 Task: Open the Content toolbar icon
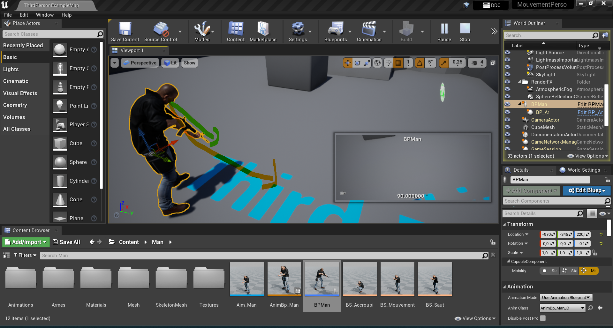[236, 32]
